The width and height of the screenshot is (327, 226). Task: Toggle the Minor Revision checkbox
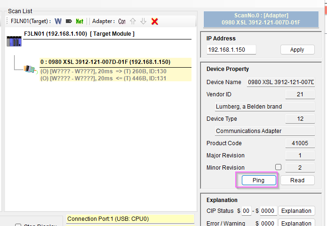pyautogui.click(x=278, y=167)
